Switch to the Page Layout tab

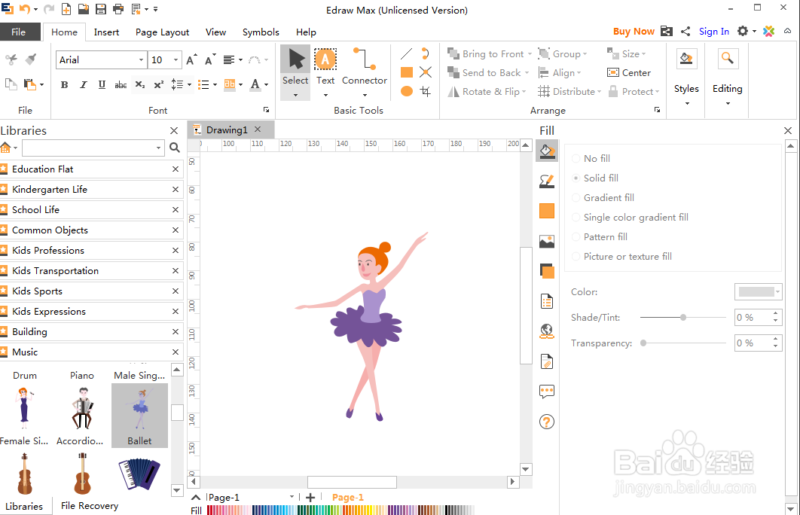pos(162,32)
